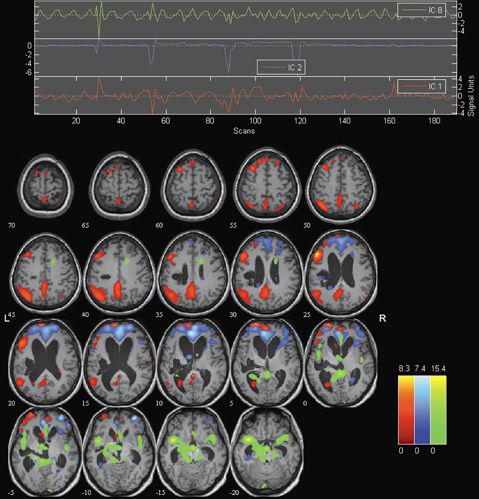Click the Scans x-axis label

pyautogui.click(x=244, y=130)
